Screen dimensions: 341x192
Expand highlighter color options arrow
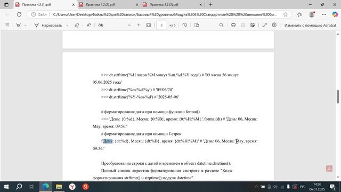[25, 26]
